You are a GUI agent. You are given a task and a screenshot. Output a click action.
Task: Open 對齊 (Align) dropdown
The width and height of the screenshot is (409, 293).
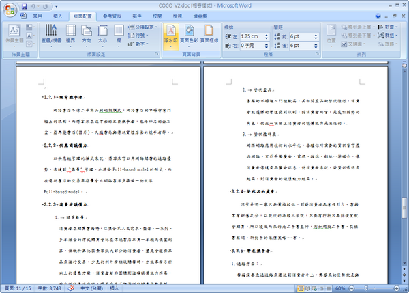coord(388,27)
